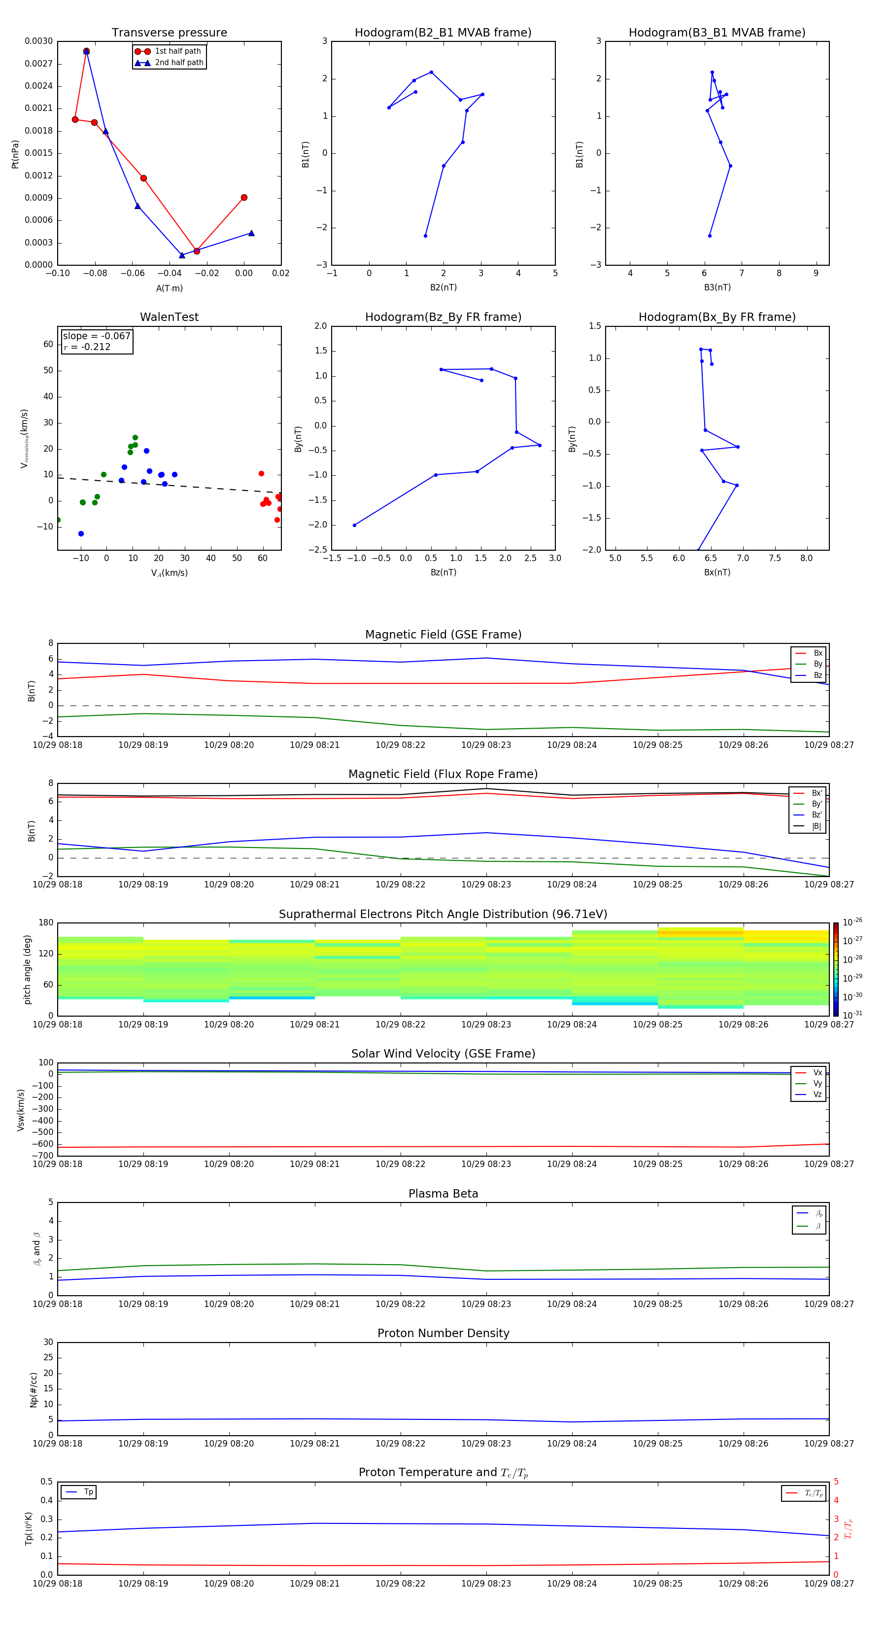This screenshot has height=1627, width=887.
Task: Select the βp entry in Plasma Beta legend
Action: coord(809,1213)
